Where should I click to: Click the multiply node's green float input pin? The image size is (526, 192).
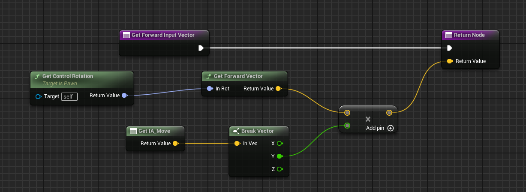(x=347, y=126)
